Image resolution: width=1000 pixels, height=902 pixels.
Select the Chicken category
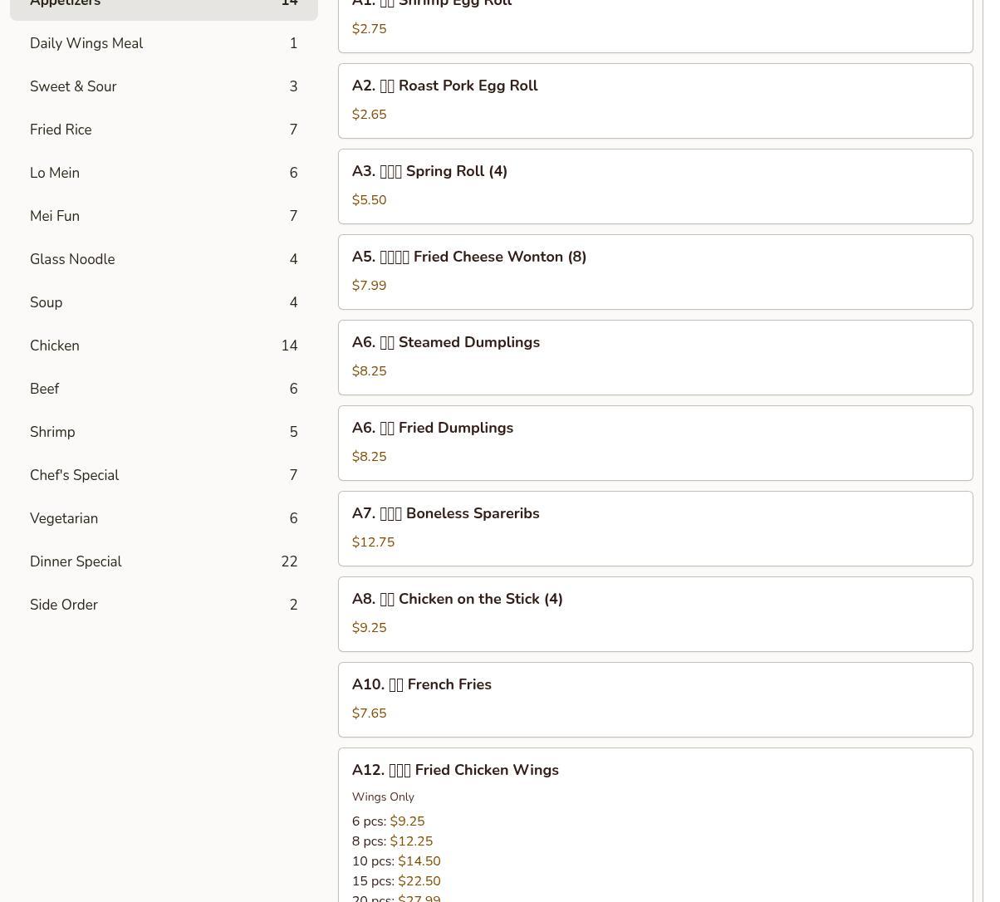point(164,346)
